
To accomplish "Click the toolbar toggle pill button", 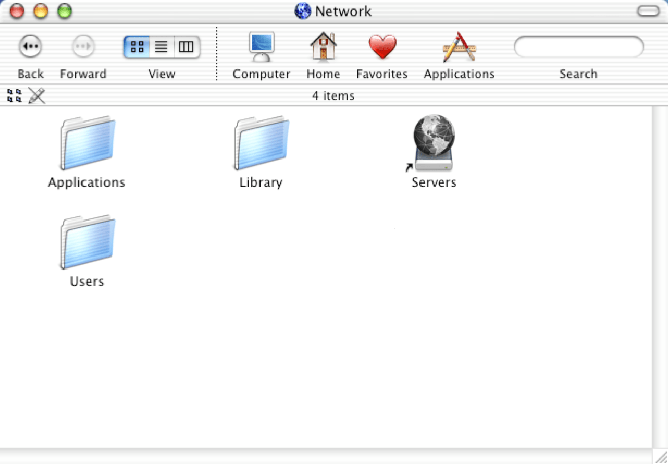I will 648,11.
